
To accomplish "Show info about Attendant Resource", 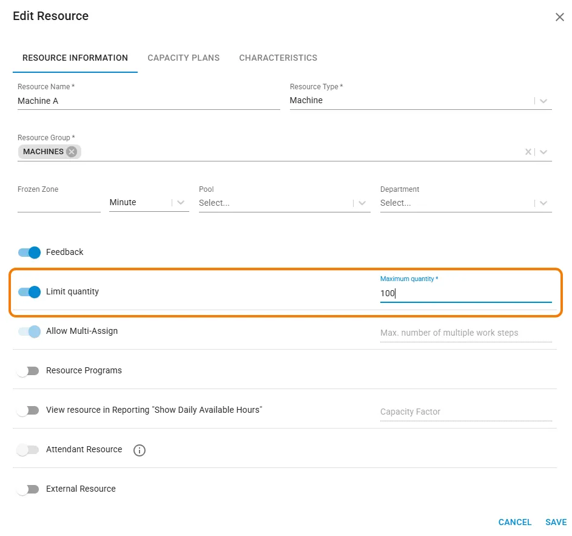I will tap(140, 450).
